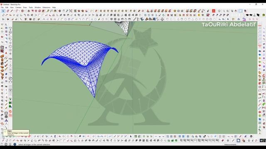Click the Measurements input box
The width and height of the screenshot is (266, 149).
pos(251,144)
